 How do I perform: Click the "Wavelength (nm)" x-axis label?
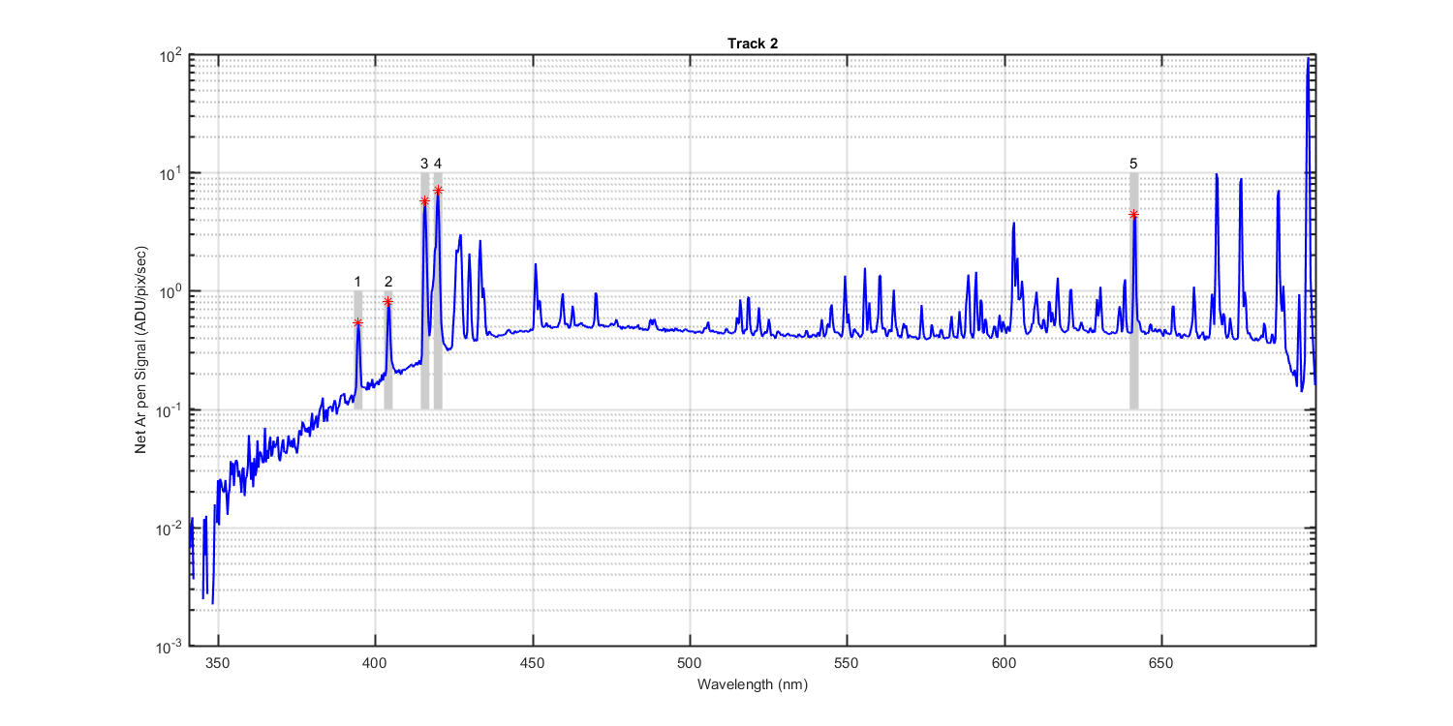(752, 683)
